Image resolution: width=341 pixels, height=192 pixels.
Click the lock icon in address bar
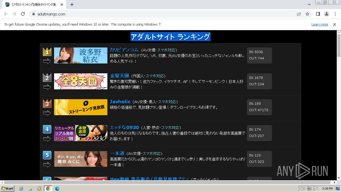[x=34, y=14]
